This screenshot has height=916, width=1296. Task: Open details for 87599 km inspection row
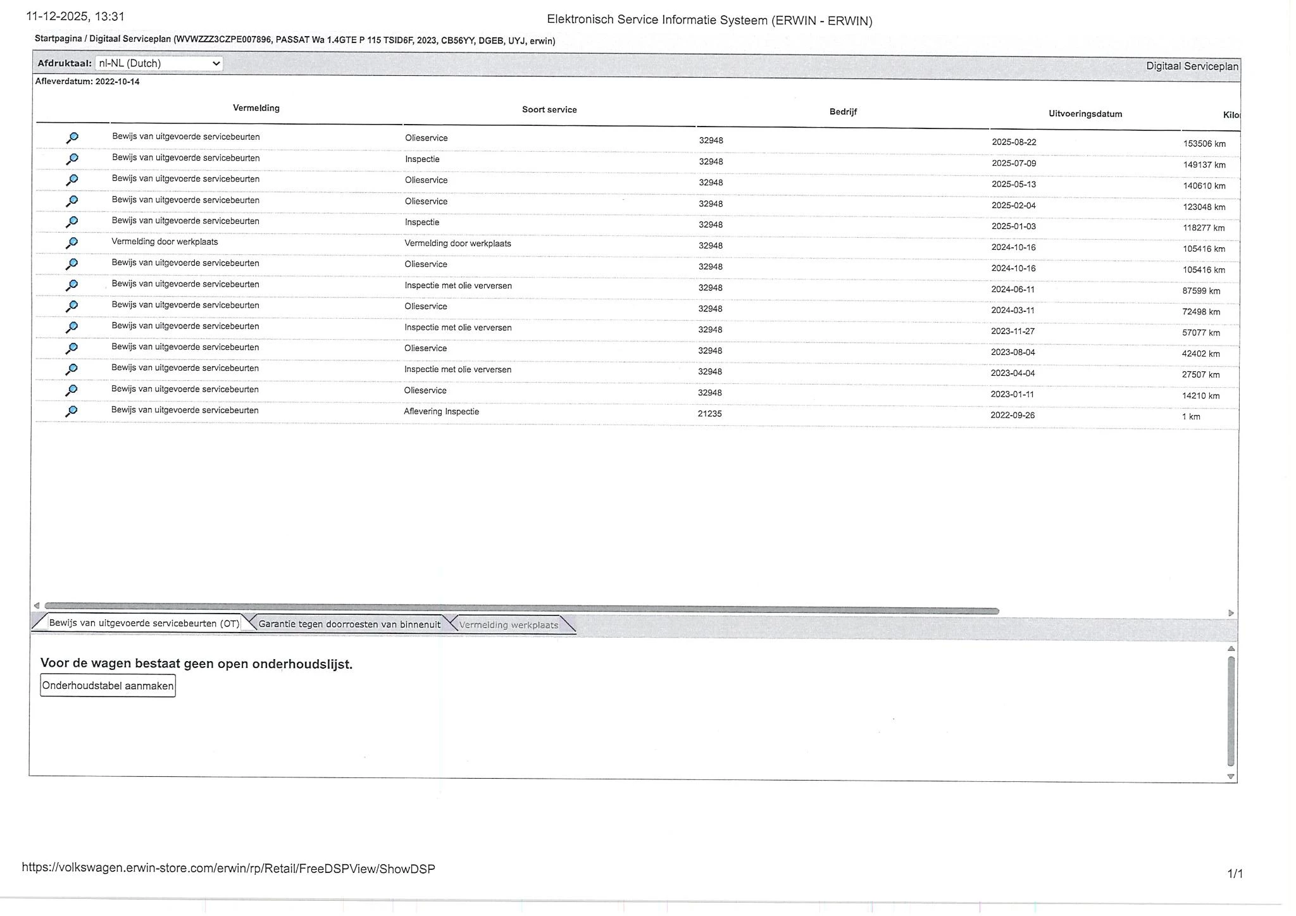point(72,285)
